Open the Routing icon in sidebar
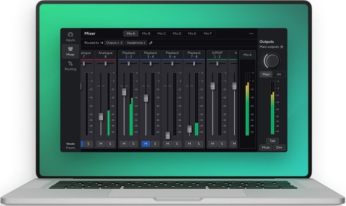The height and width of the screenshot is (206, 346). tap(70, 65)
